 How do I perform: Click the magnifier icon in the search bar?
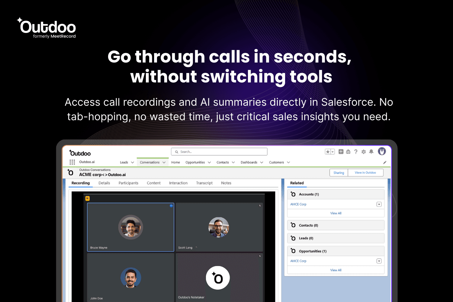click(177, 152)
